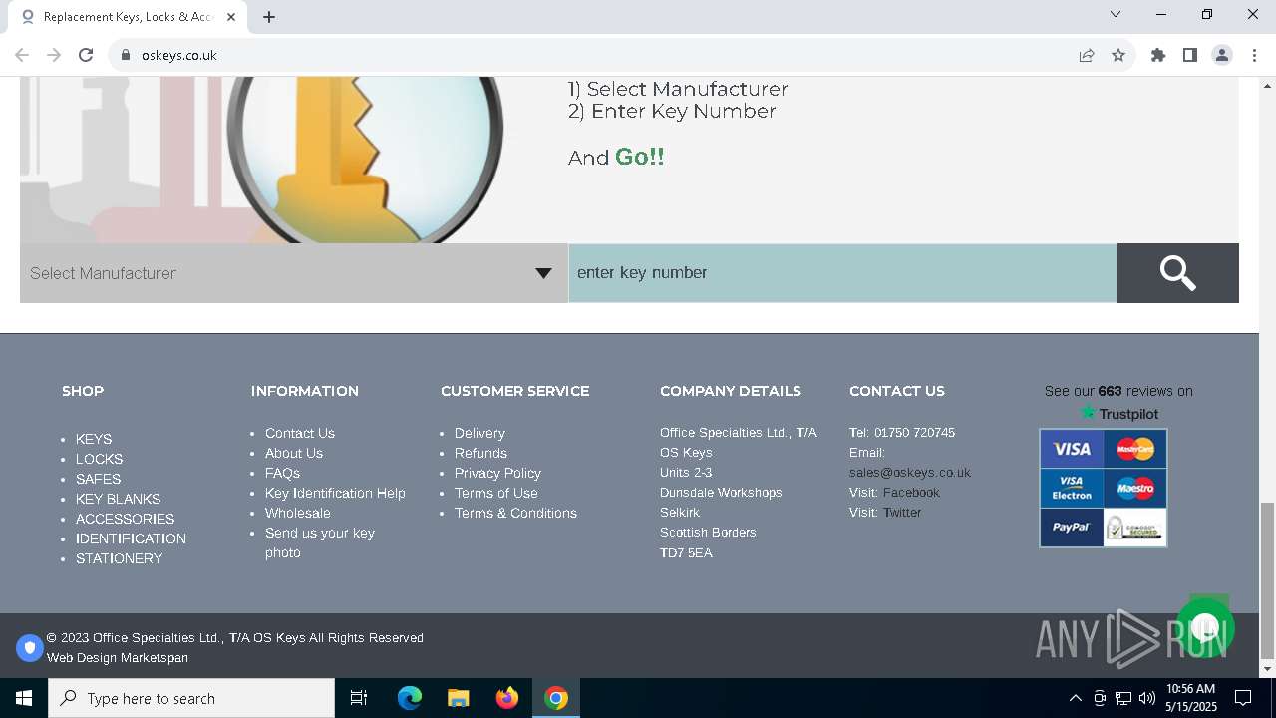Visit the Twitter link
Image resolution: width=1276 pixels, height=718 pixels.
pos(902,513)
